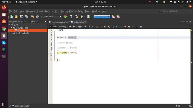The image size is (193, 108).
Task: Open the Source menu
Action: (40, 11)
